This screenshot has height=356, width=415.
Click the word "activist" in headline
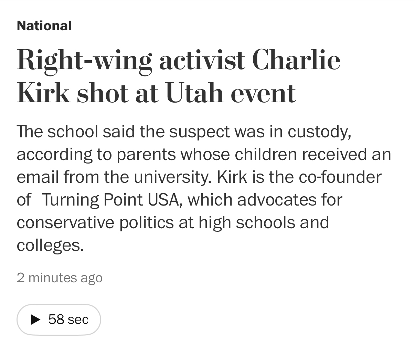click(x=202, y=60)
